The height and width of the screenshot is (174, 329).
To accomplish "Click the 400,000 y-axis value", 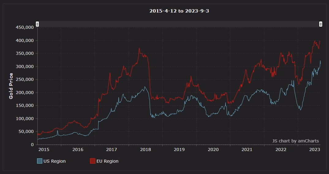I will tap(25, 40).
